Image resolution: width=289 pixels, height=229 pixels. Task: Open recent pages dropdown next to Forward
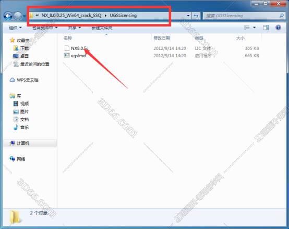(25, 16)
